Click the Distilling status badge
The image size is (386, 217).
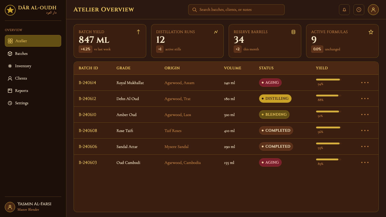[275, 99]
